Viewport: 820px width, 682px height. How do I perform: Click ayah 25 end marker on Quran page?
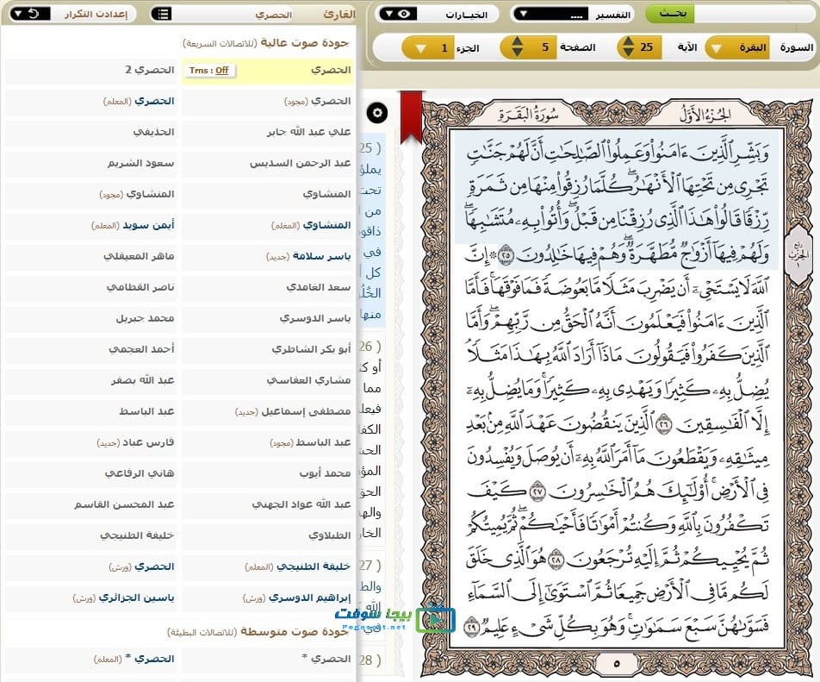506,255
